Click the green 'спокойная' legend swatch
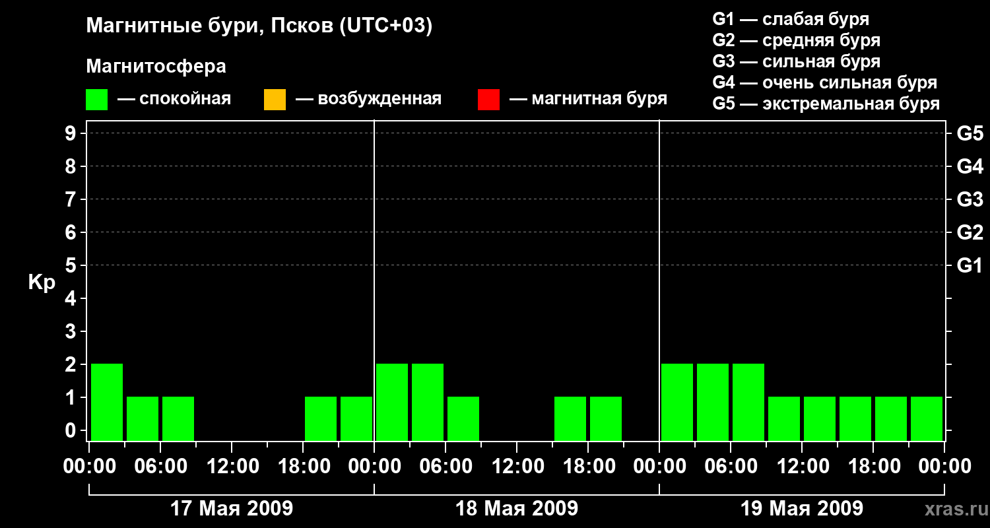Screen dimensions: 990x528 point(96,100)
